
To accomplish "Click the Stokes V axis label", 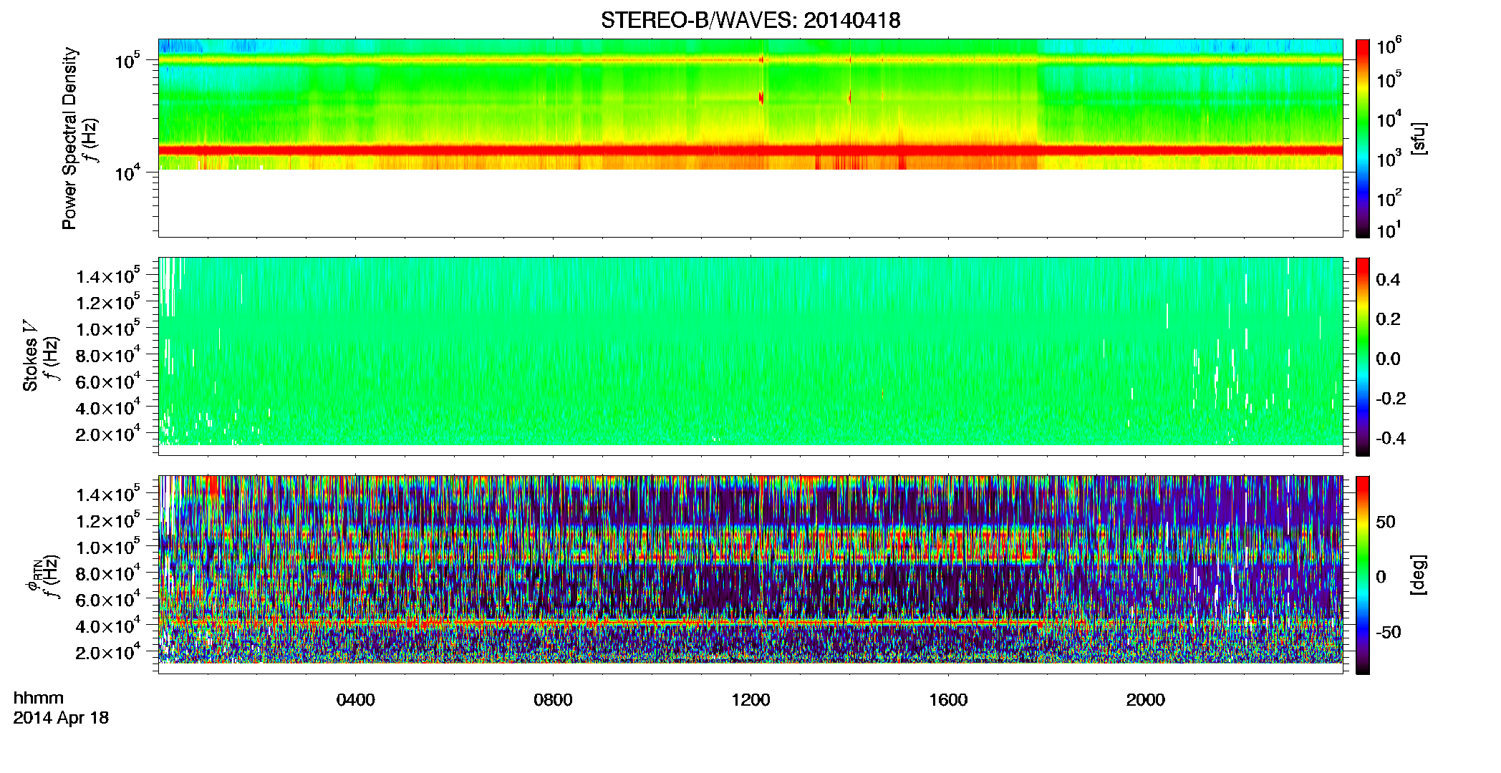I will pos(30,356).
